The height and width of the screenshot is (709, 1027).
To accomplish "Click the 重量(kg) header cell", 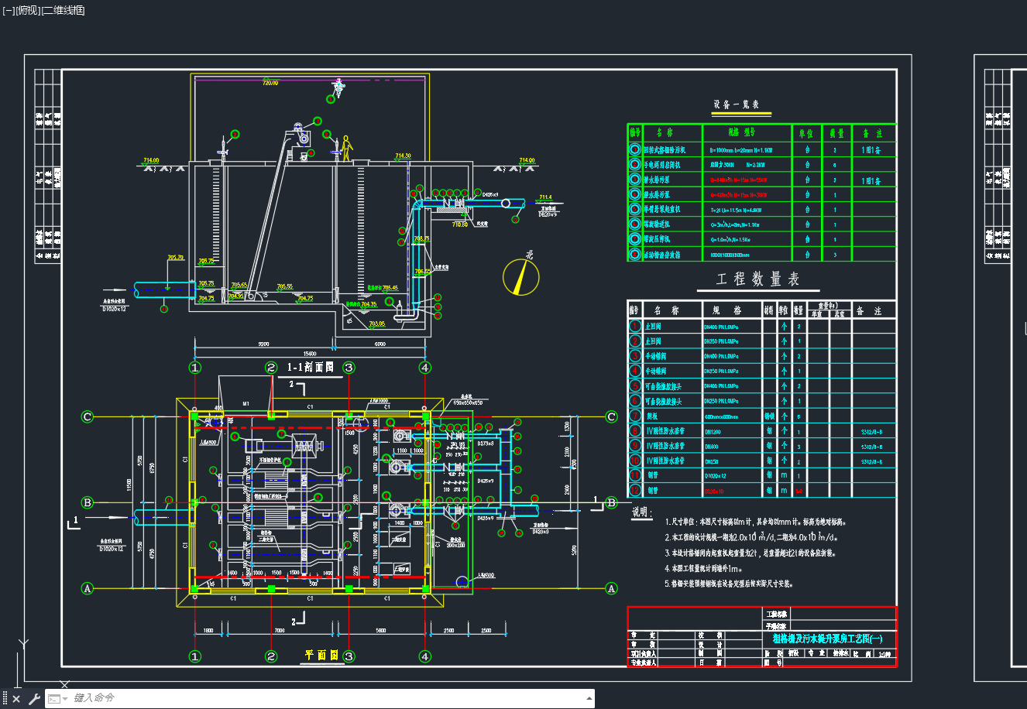I will pos(828,307).
